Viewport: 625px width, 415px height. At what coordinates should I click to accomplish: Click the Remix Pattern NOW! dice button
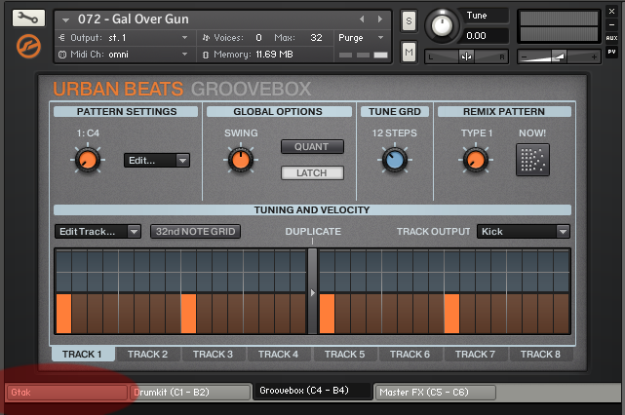tap(532, 160)
